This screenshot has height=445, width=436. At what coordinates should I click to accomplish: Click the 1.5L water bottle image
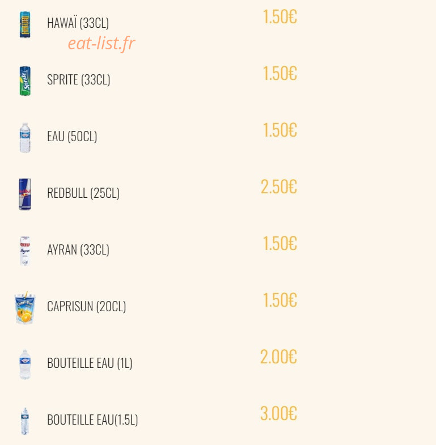(25, 421)
